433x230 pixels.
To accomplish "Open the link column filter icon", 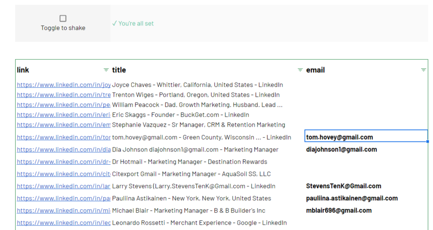I will pyautogui.click(x=106, y=70).
